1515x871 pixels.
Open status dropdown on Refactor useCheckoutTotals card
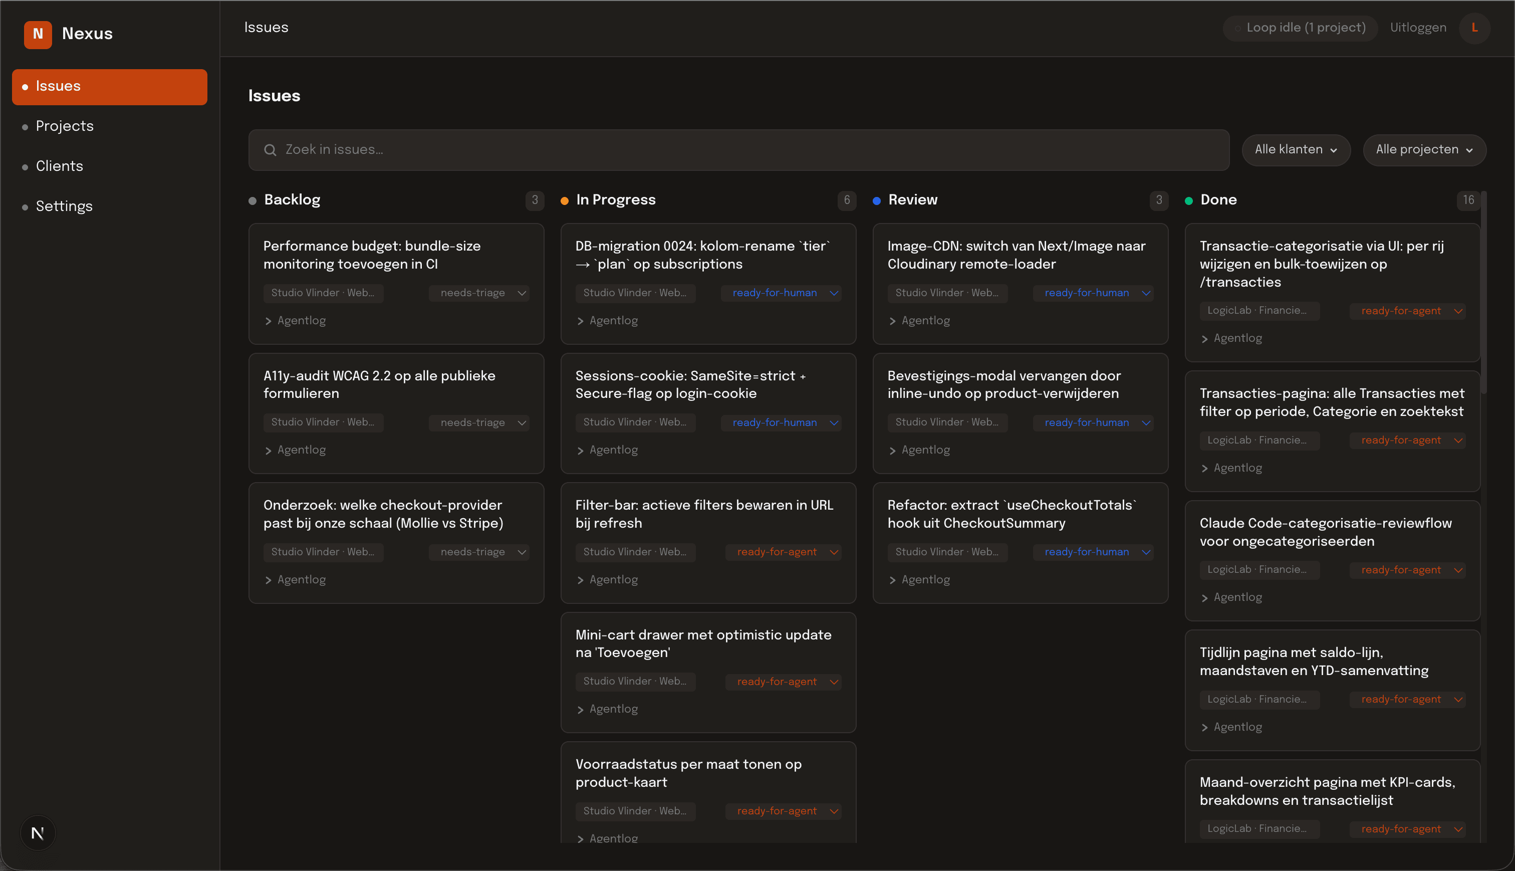(1093, 552)
